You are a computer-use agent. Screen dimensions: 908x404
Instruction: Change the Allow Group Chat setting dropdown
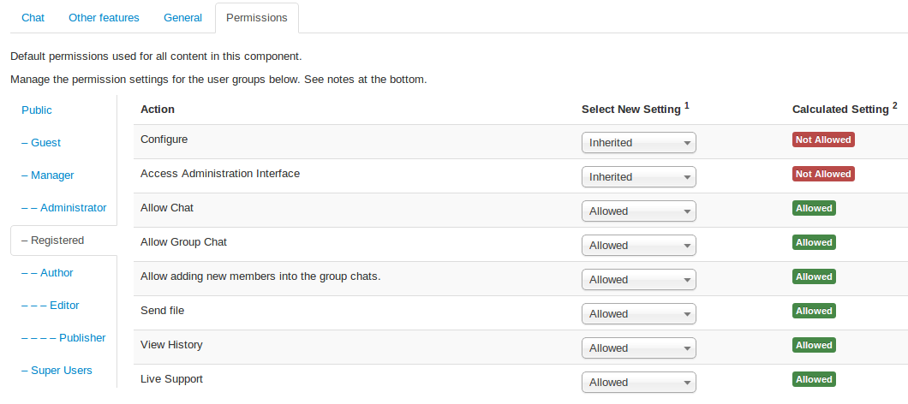[x=638, y=246]
